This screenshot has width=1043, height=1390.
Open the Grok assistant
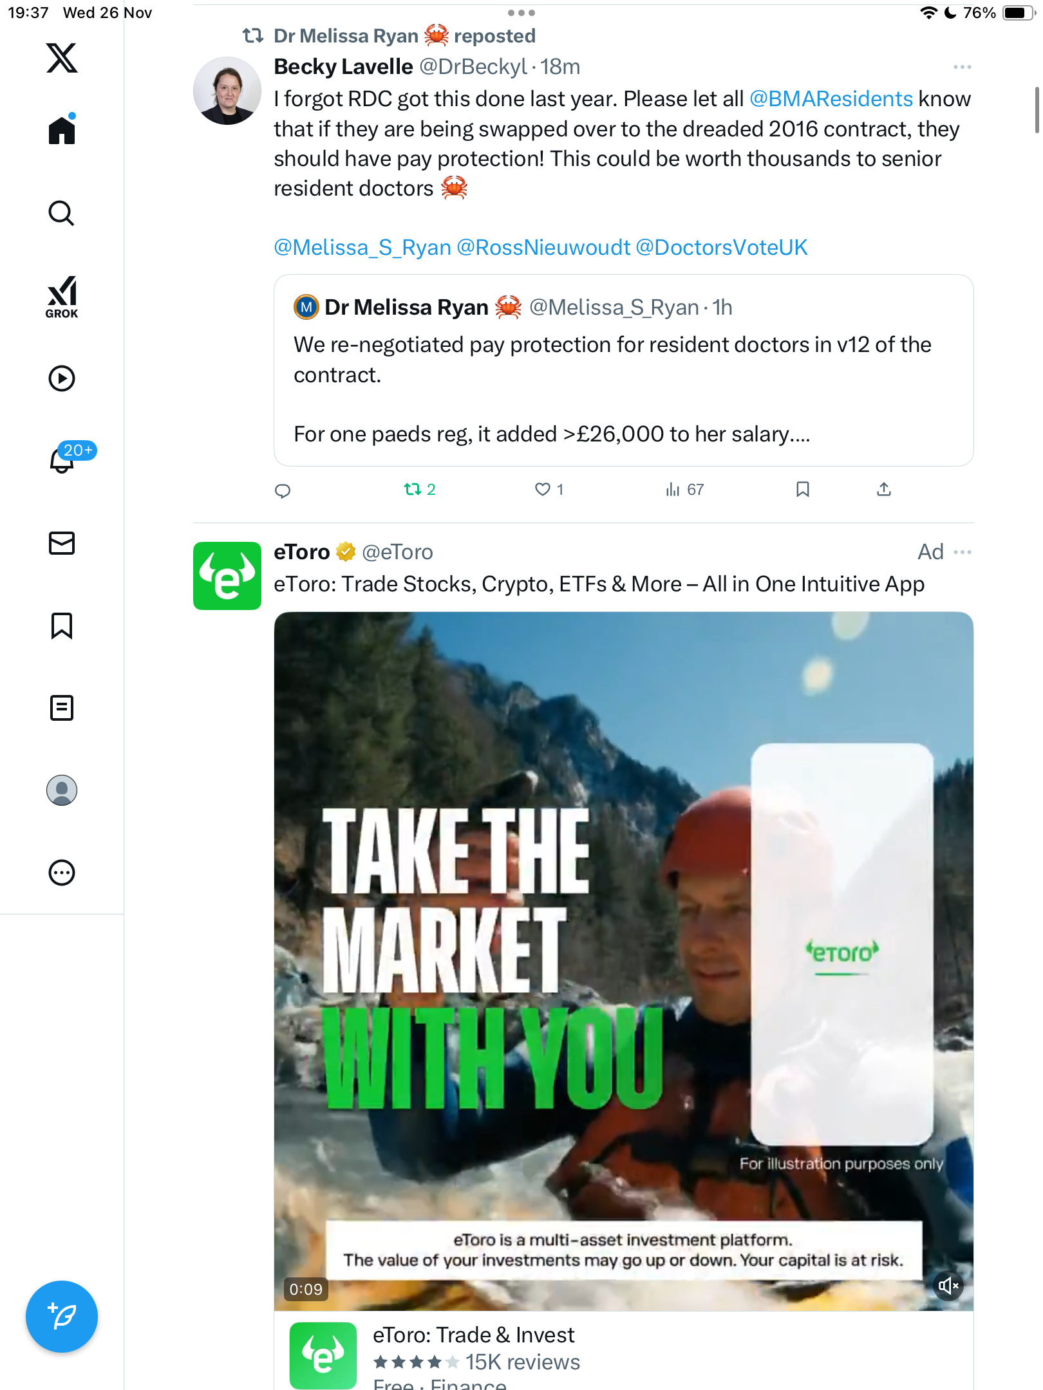tap(62, 297)
